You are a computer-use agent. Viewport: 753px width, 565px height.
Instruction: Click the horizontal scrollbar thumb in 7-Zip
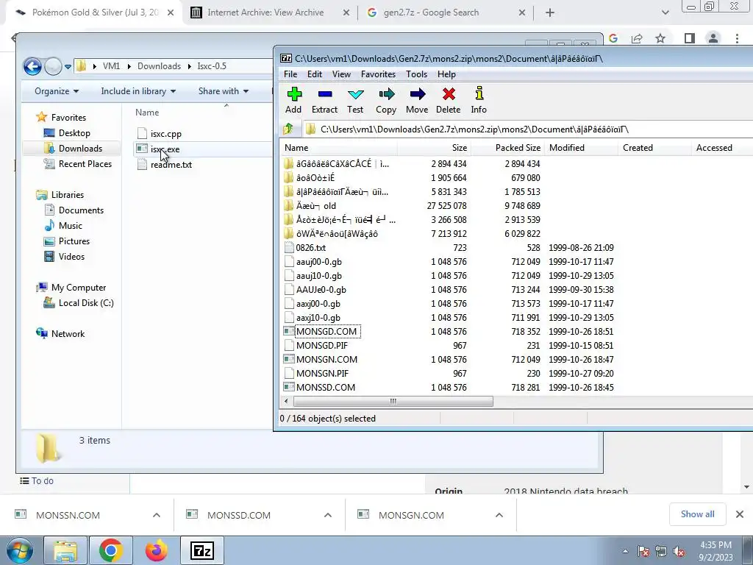393,401
